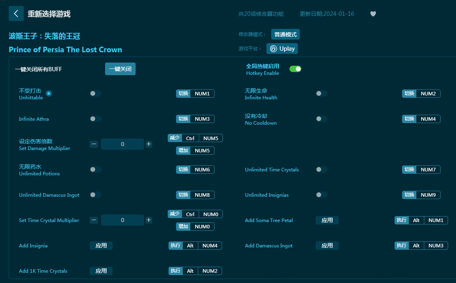456x283 pixels.
Task: Apply Add Insignia
Action: [101, 245]
